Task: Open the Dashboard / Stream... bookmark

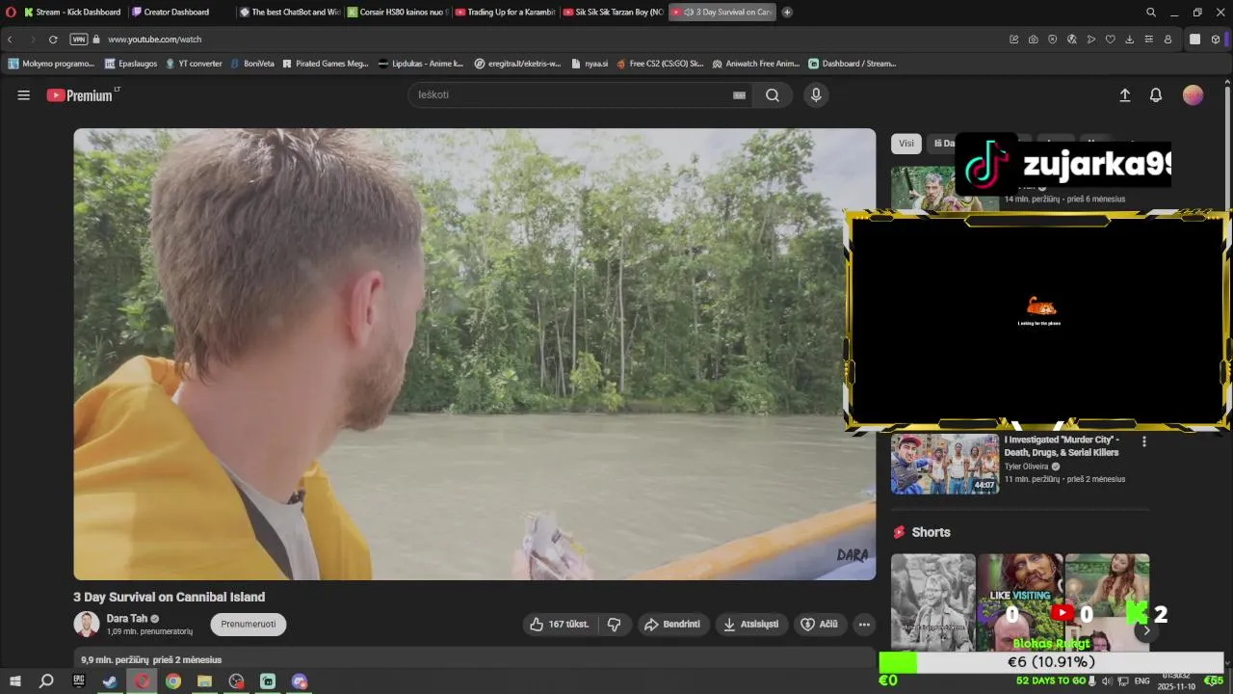Action: click(x=852, y=64)
